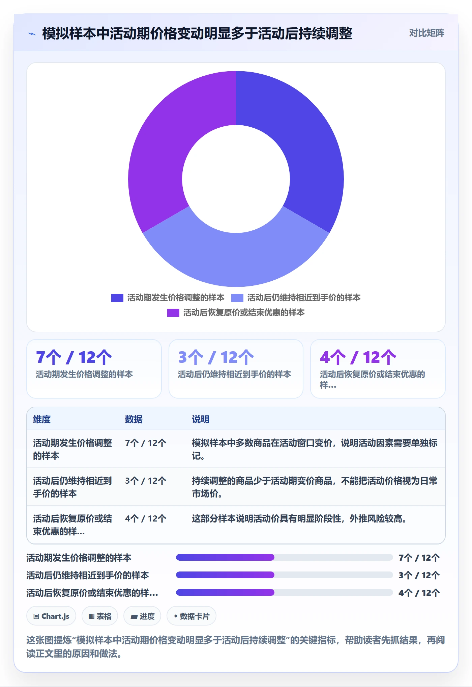Click the Chart.js tag chip
The width and height of the screenshot is (472, 687).
(51, 616)
